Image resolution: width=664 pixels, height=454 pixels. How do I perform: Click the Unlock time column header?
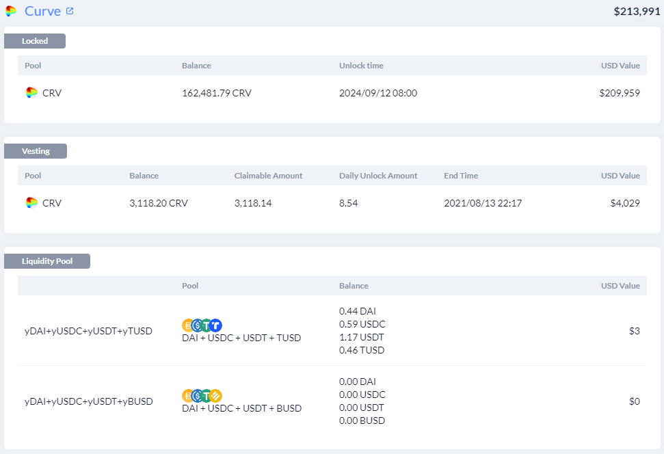361,66
